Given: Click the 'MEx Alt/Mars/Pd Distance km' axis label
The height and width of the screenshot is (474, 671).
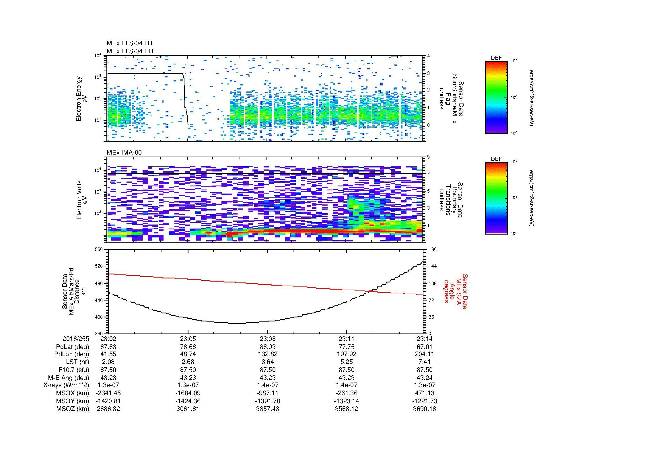Looking at the screenshot, I should pyautogui.click(x=73, y=291).
